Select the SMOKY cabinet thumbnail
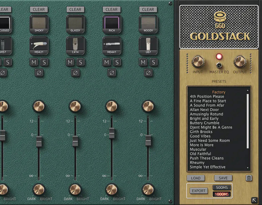The image size is (262, 205). 39,24
